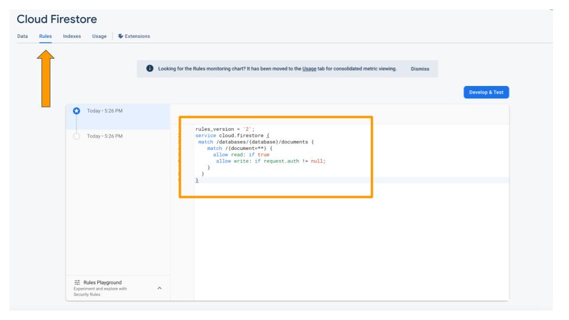This screenshot has height=320, width=569.
Task: Go to the Usage tab
Action: 99,36
